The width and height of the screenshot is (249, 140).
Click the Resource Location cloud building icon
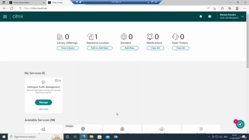point(90,37)
